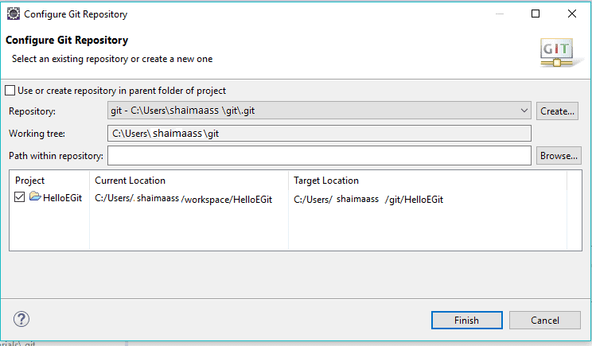Uncheck the HelloEGit project checkbox

click(x=20, y=199)
